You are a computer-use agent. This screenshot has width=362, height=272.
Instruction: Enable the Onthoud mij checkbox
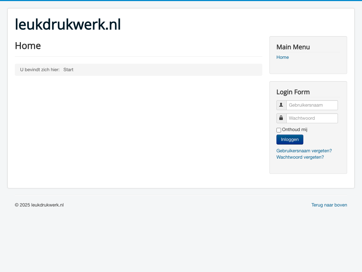[x=279, y=130]
